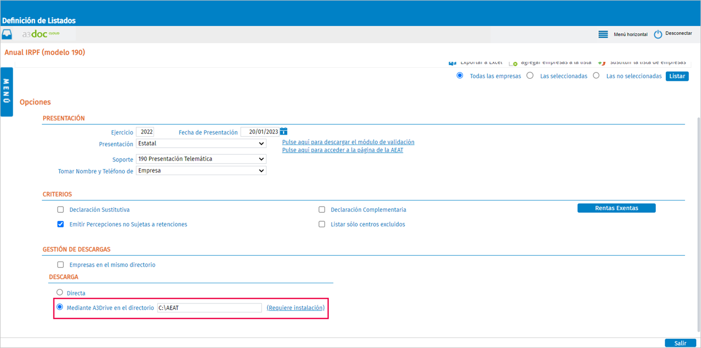Open Tomar Nombre y Teléfono de dropdown
This screenshot has width=701, height=348.
[x=201, y=170]
